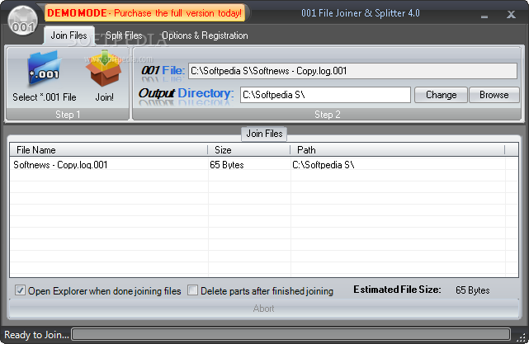Switch to the Split Files tab

point(124,35)
